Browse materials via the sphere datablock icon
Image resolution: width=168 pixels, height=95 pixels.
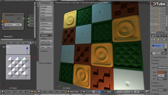coord(152,53)
